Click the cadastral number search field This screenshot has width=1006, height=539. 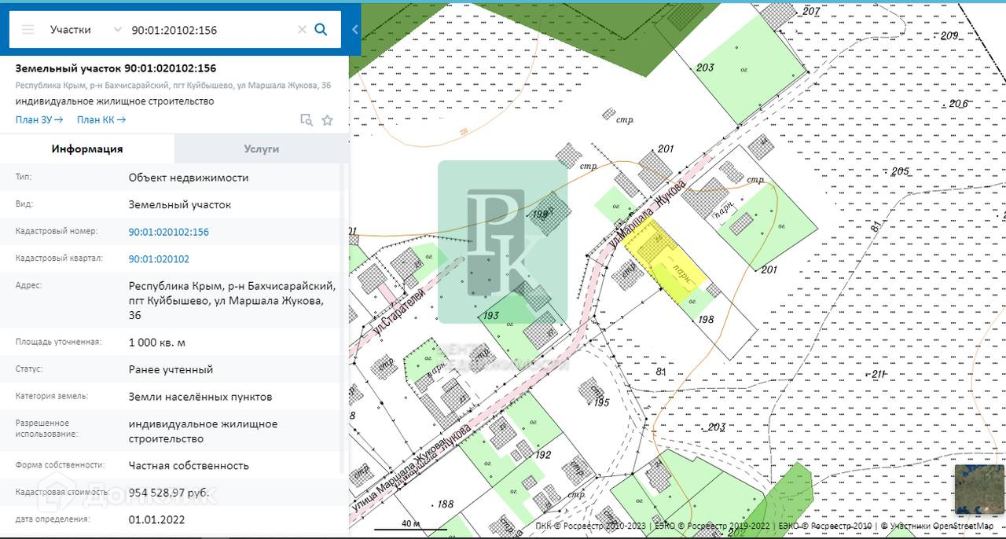pyautogui.click(x=211, y=30)
